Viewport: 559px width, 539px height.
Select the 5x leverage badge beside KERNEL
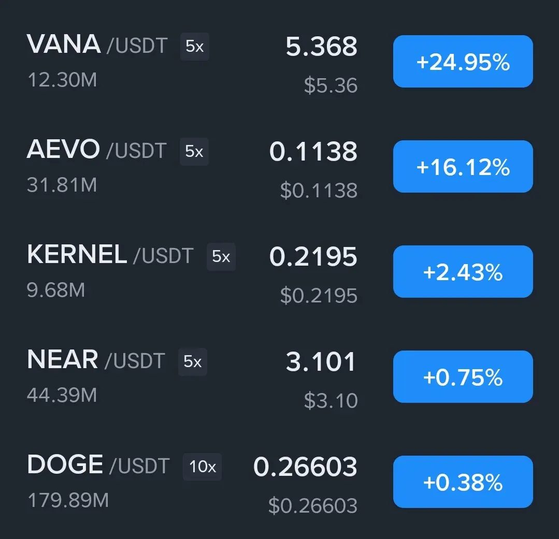point(221,256)
